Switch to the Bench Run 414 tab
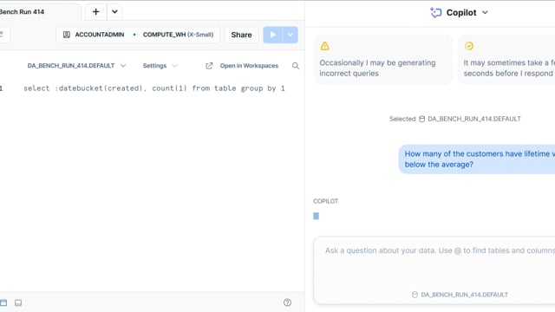This screenshot has width=555, height=312. click(x=22, y=11)
